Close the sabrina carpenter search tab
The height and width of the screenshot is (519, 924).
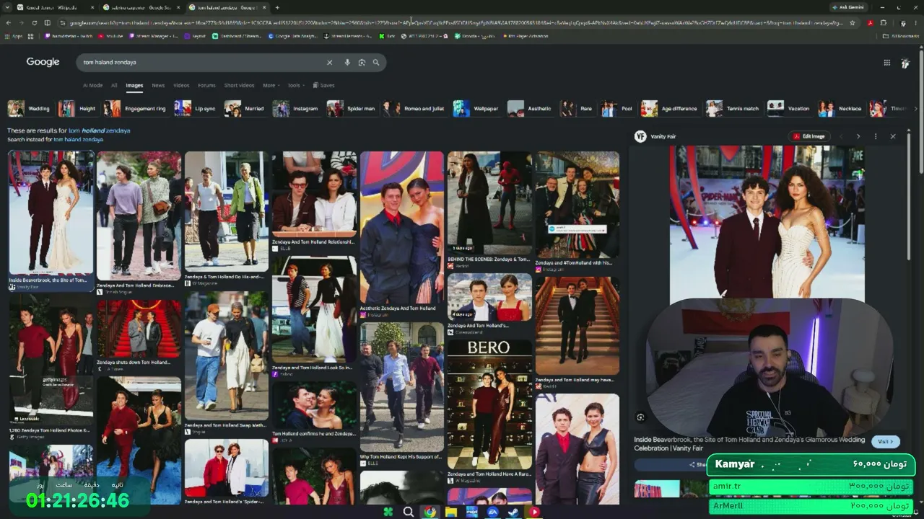[x=180, y=7]
